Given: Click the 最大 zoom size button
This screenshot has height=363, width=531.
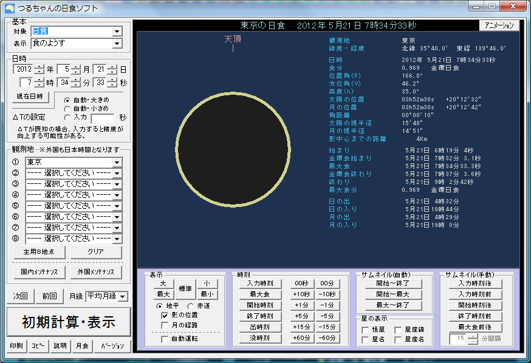Looking at the screenshot, I should click(163, 294).
